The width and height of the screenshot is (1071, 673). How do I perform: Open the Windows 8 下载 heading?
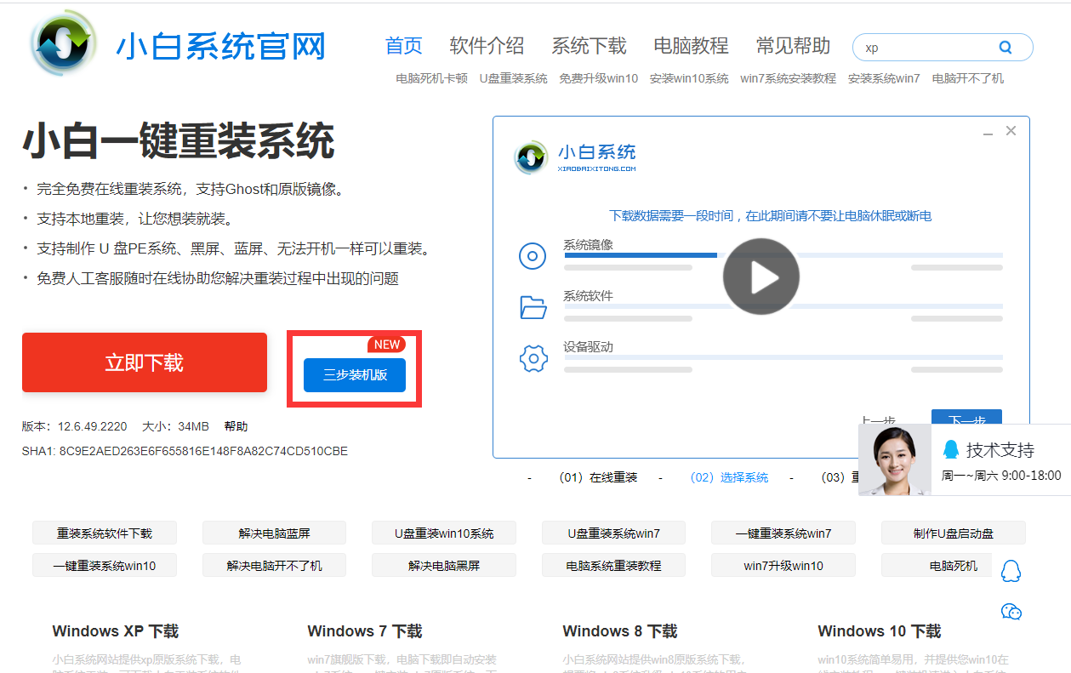[x=620, y=631]
